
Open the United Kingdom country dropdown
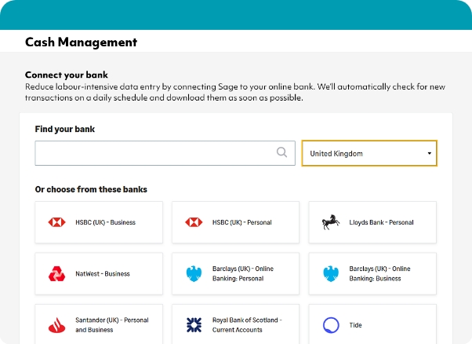click(x=369, y=154)
